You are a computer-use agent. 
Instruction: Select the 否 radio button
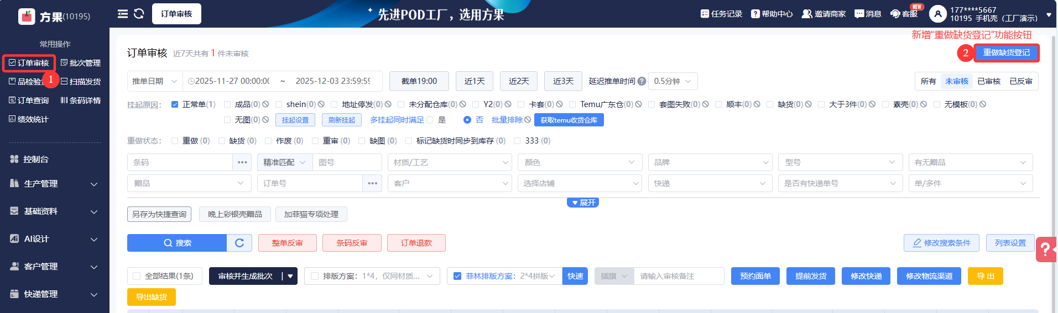(x=467, y=120)
